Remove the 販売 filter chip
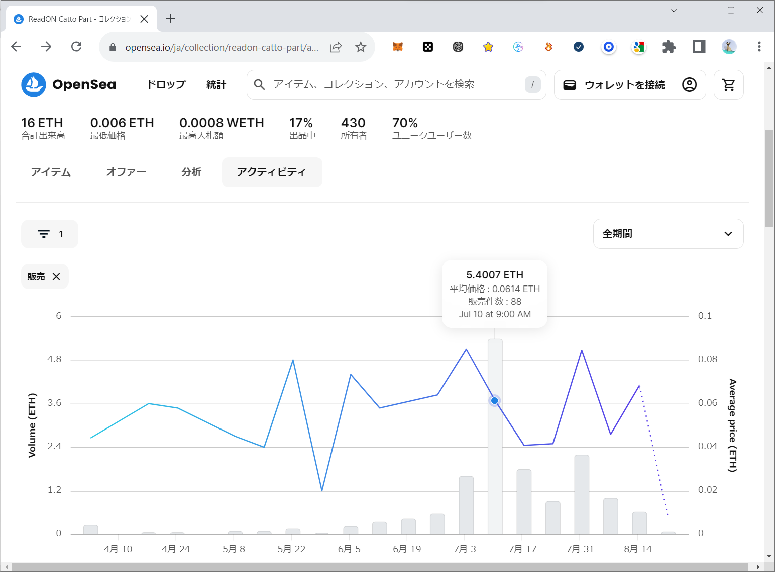The height and width of the screenshot is (572, 775). tap(56, 277)
